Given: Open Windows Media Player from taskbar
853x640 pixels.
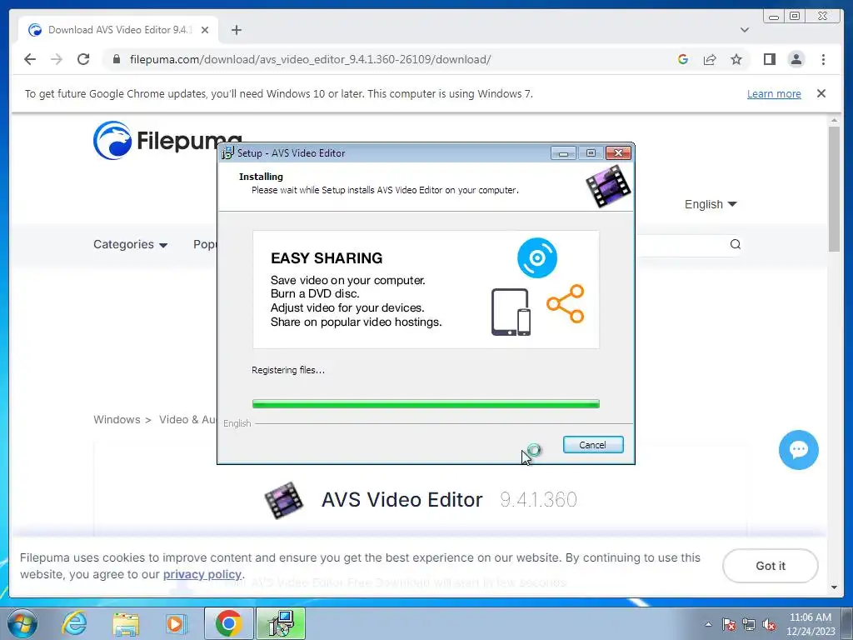Looking at the screenshot, I should (176, 624).
